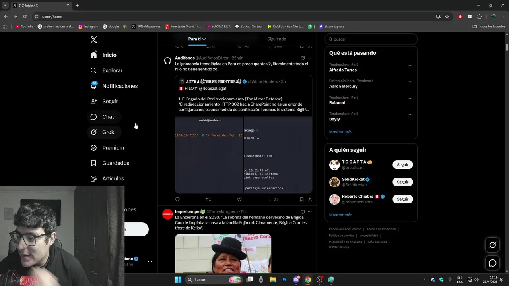
Task: Open Photoshop from taskbar
Action: pyautogui.click(x=284, y=280)
